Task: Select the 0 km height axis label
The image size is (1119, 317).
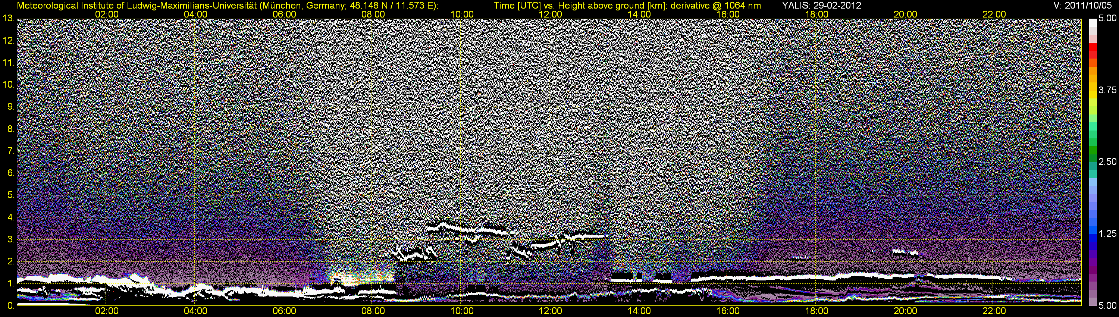Action: coord(11,306)
